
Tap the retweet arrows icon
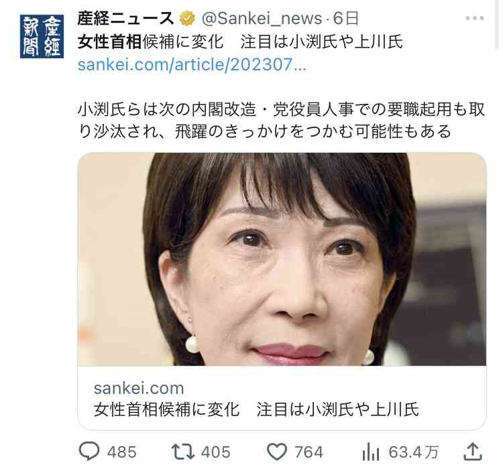point(182,452)
